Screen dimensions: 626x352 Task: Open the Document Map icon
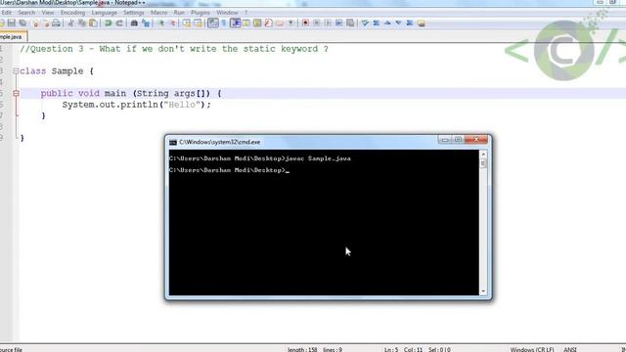coord(257,23)
